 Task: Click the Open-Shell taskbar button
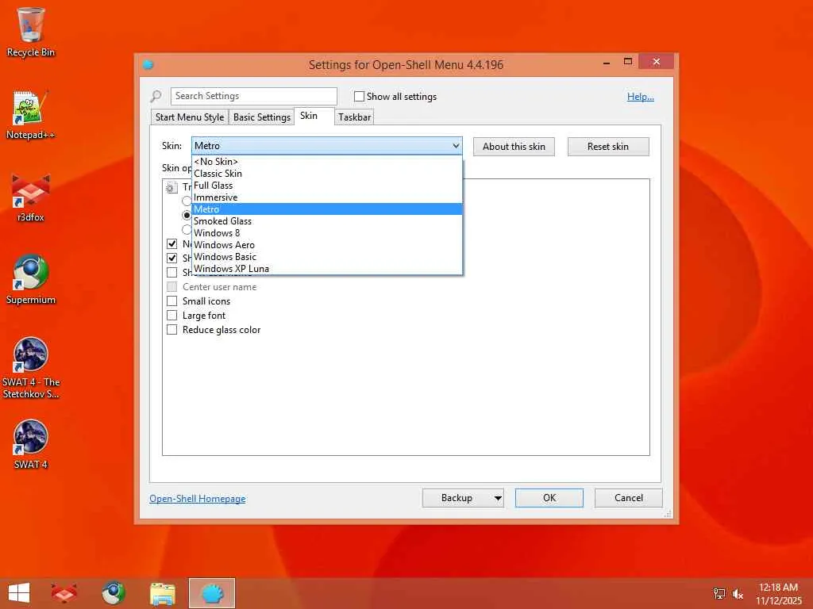(x=211, y=593)
